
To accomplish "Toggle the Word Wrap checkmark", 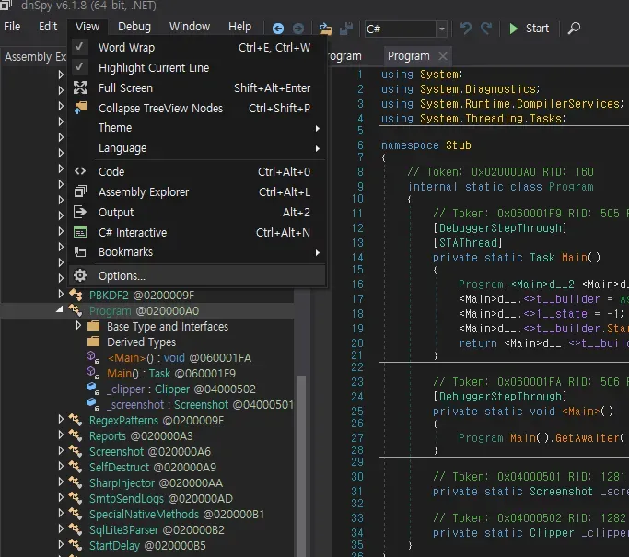I will coord(80,47).
